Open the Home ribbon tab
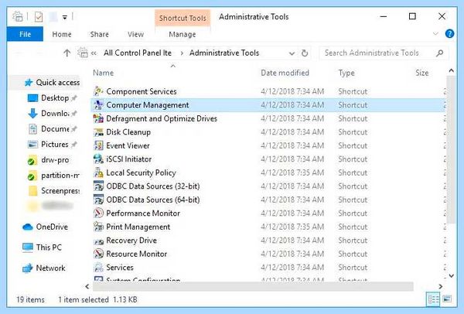 pyautogui.click(x=62, y=34)
